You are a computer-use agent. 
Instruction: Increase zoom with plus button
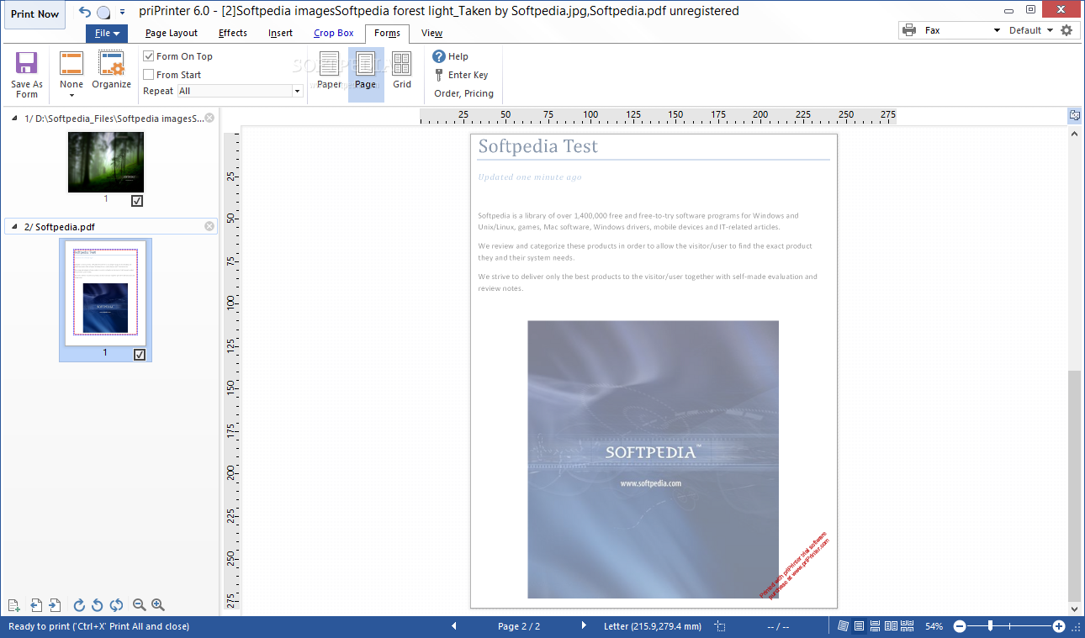pos(1059,626)
